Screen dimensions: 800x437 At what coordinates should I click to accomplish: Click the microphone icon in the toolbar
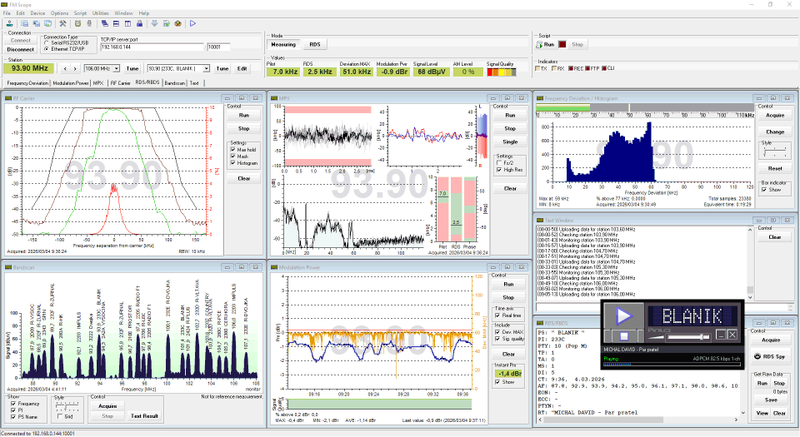pos(89,23)
